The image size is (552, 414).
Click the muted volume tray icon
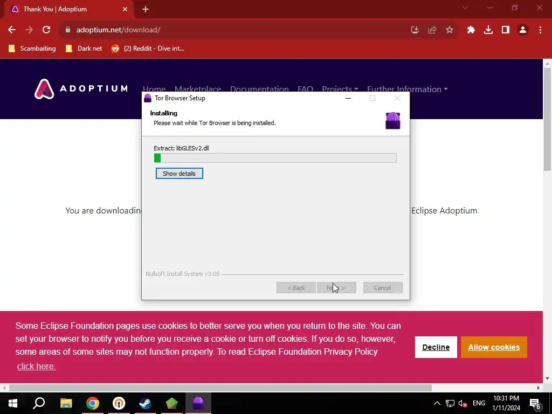click(x=463, y=403)
